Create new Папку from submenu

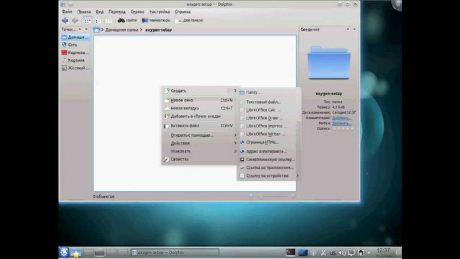click(x=268, y=93)
